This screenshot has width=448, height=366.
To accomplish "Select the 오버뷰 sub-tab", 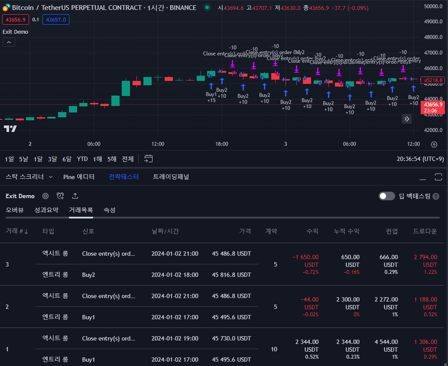I will 15,210.
